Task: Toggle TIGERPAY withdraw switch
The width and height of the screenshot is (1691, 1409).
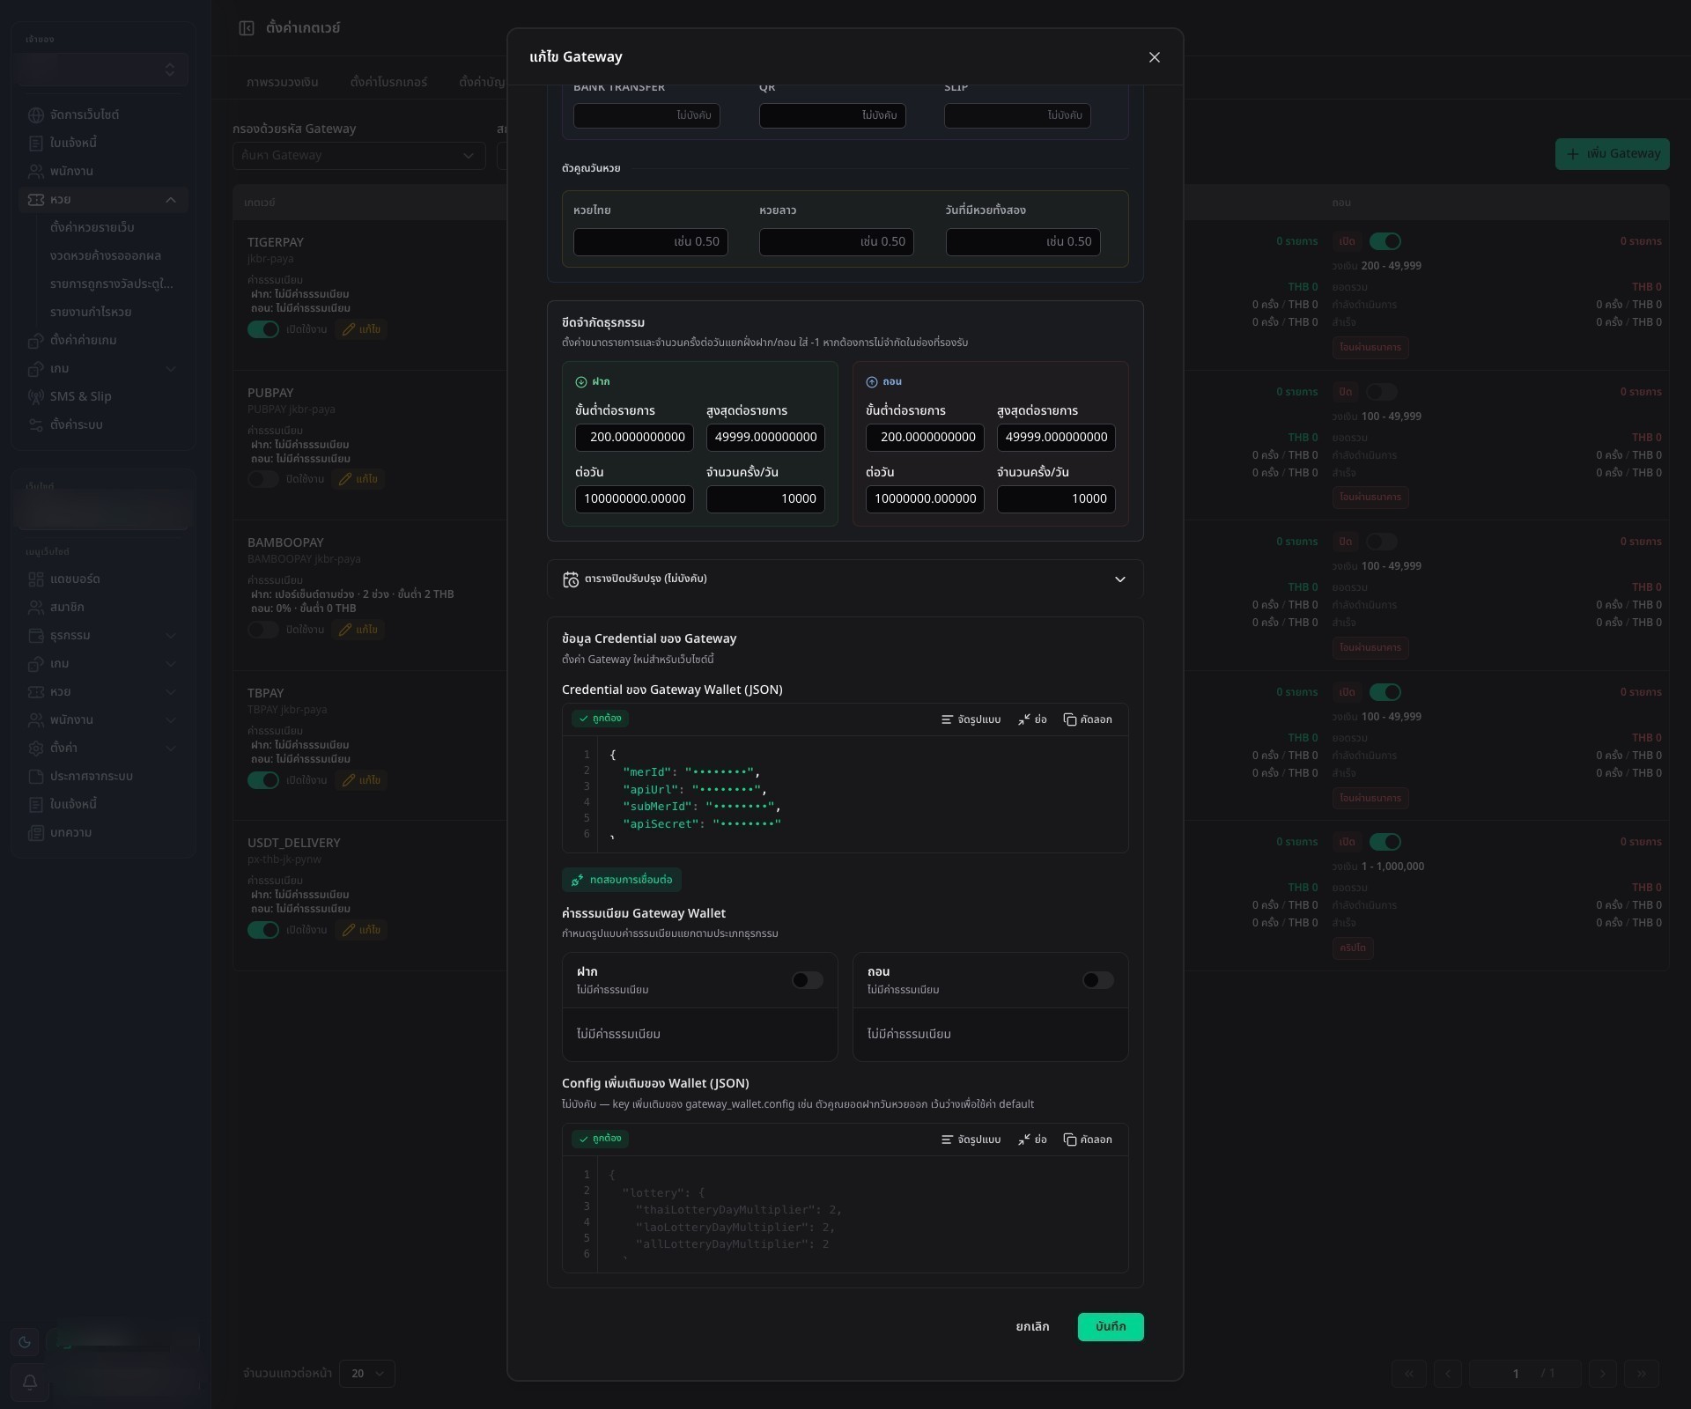Action: (x=1385, y=241)
